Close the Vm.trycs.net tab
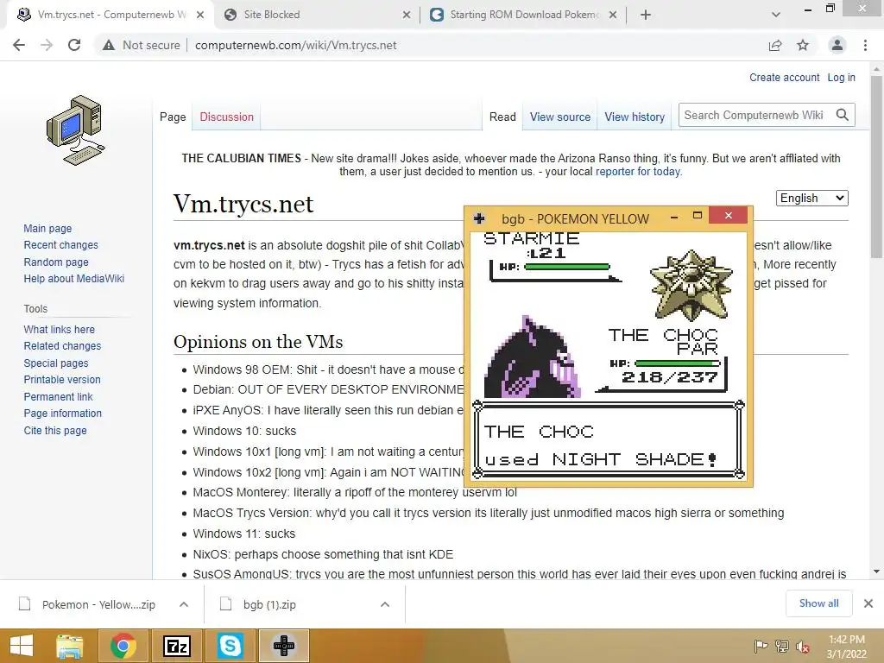The width and height of the screenshot is (884, 663). coord(200,15)
